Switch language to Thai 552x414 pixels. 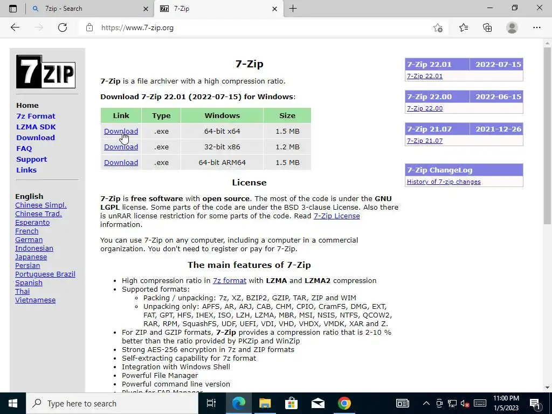(x=23, y=292)
